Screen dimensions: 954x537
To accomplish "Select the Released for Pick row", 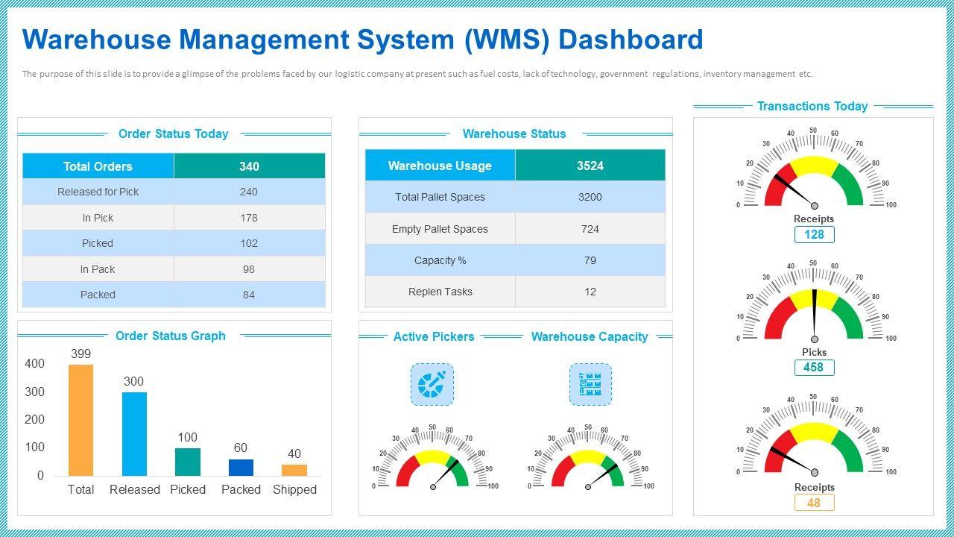I will click(174, 192).
